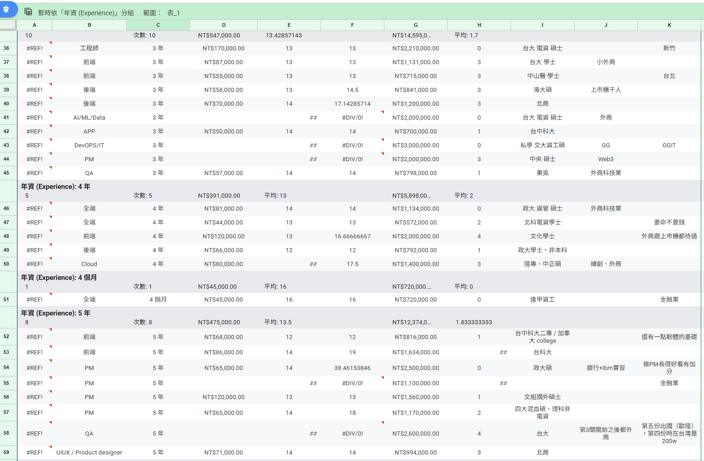Click the NT$2,600,000.00 cell in row 58
Viewport: 704px width, 461px height.
point(416,434)
